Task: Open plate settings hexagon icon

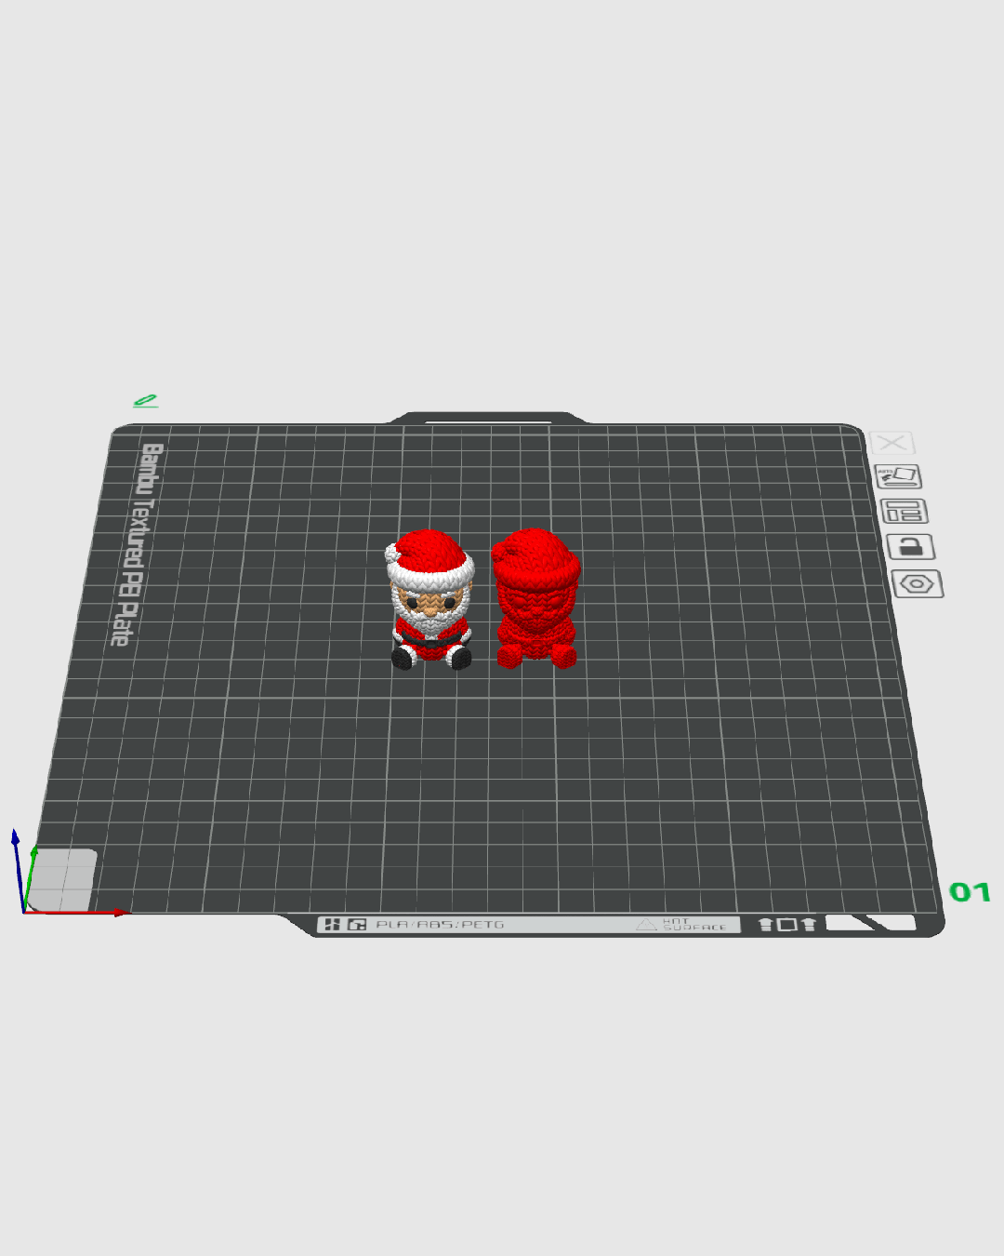Action: [918, 583]
